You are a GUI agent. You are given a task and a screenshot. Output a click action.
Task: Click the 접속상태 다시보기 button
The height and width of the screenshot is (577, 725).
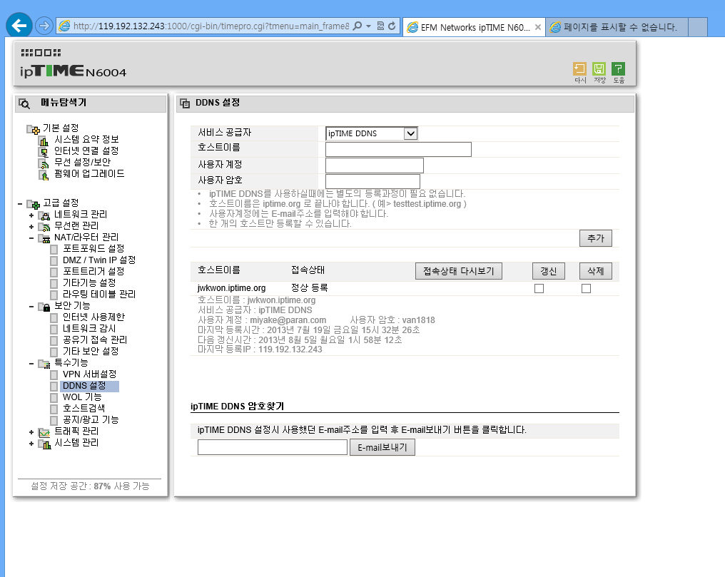pos(459,271)
